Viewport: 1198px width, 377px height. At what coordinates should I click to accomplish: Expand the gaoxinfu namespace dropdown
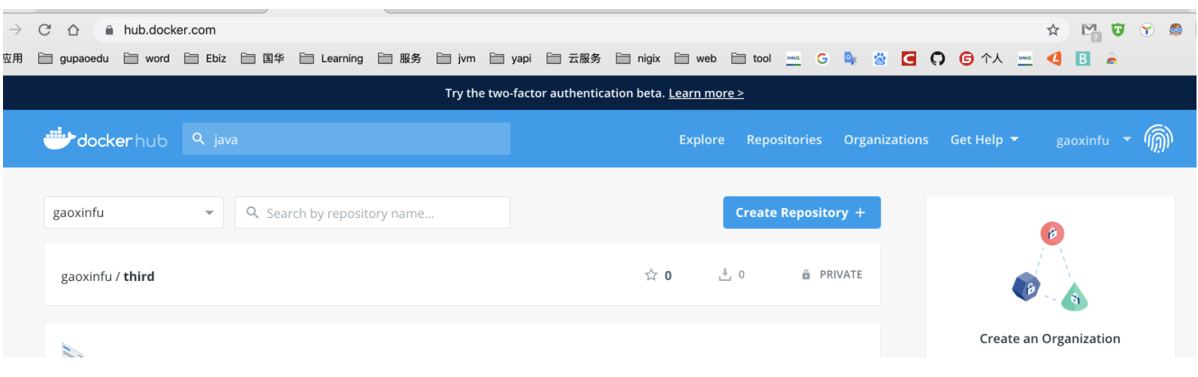[x=134, y=213]
